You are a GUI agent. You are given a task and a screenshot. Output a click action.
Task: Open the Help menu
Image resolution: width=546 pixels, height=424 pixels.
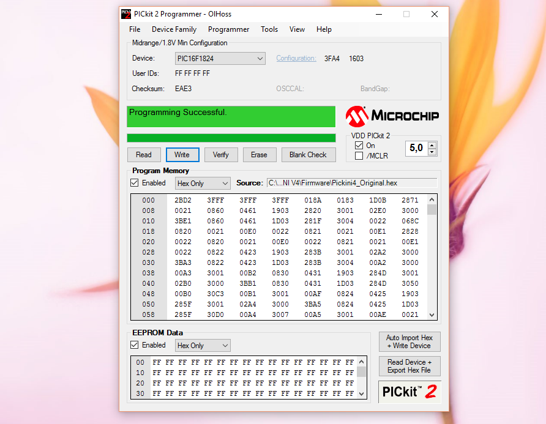pos(324,29)
